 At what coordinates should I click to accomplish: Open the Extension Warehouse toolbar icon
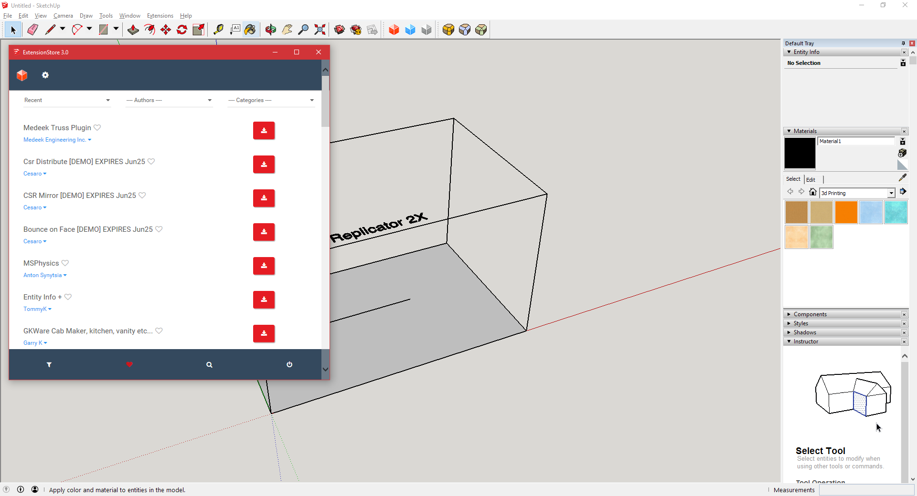(356, 30)
